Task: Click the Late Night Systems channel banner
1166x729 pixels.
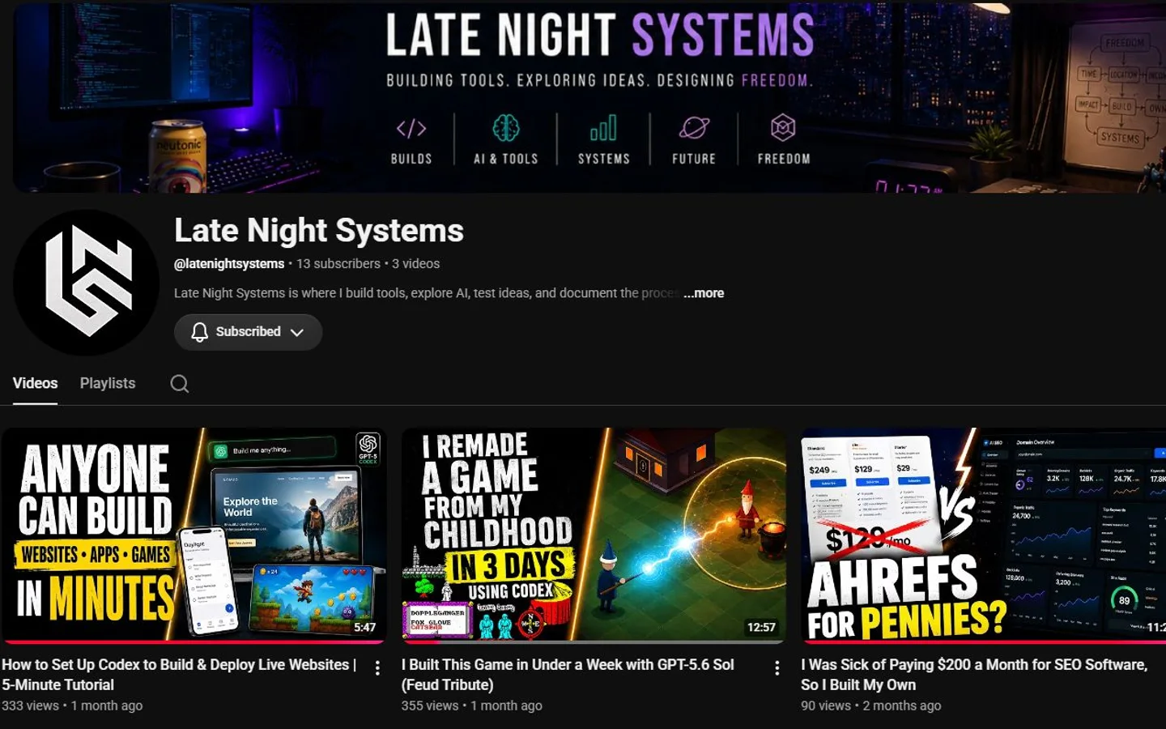Action: pyautogui.click(x=589, y=97)
